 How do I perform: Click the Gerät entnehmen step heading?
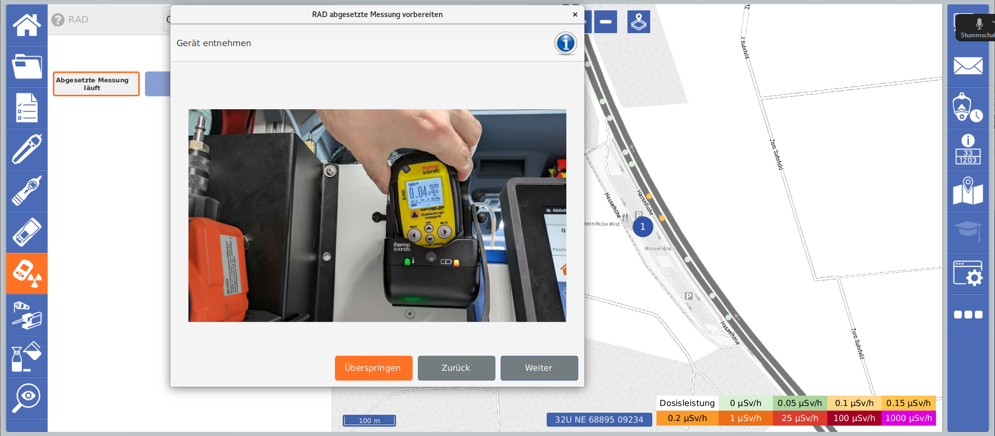214,43
